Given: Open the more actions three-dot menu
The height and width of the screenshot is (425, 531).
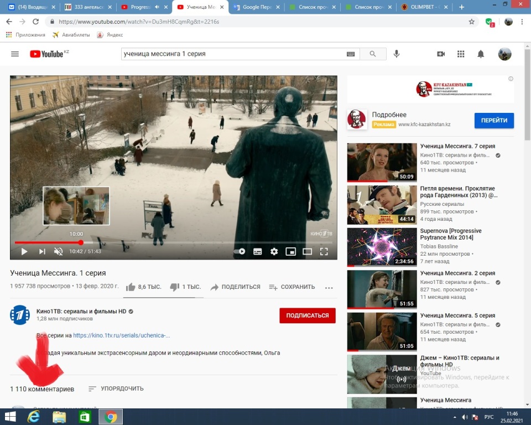Looking at the screenshot, I should coord(329,288).
